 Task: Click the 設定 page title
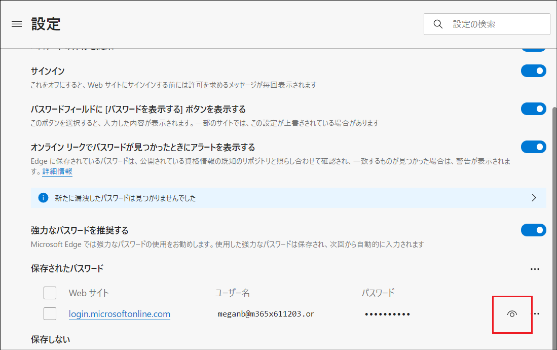pyautogui.click(x=46, y=24)
